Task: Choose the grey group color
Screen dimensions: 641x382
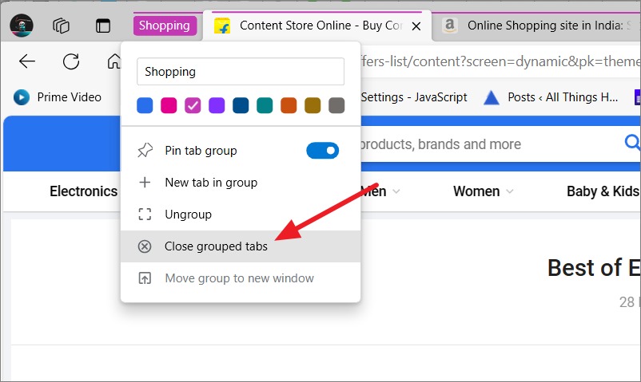Action: click(x=336, y=105)
